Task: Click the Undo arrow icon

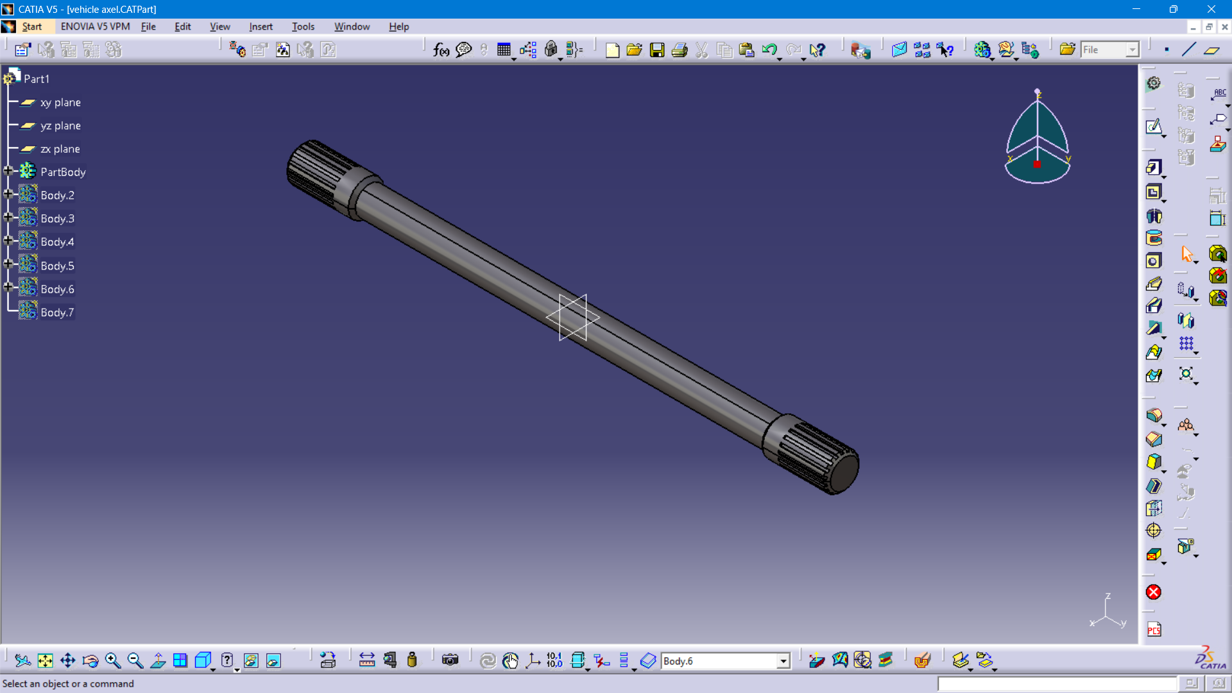Action: [x=769, y=50]
